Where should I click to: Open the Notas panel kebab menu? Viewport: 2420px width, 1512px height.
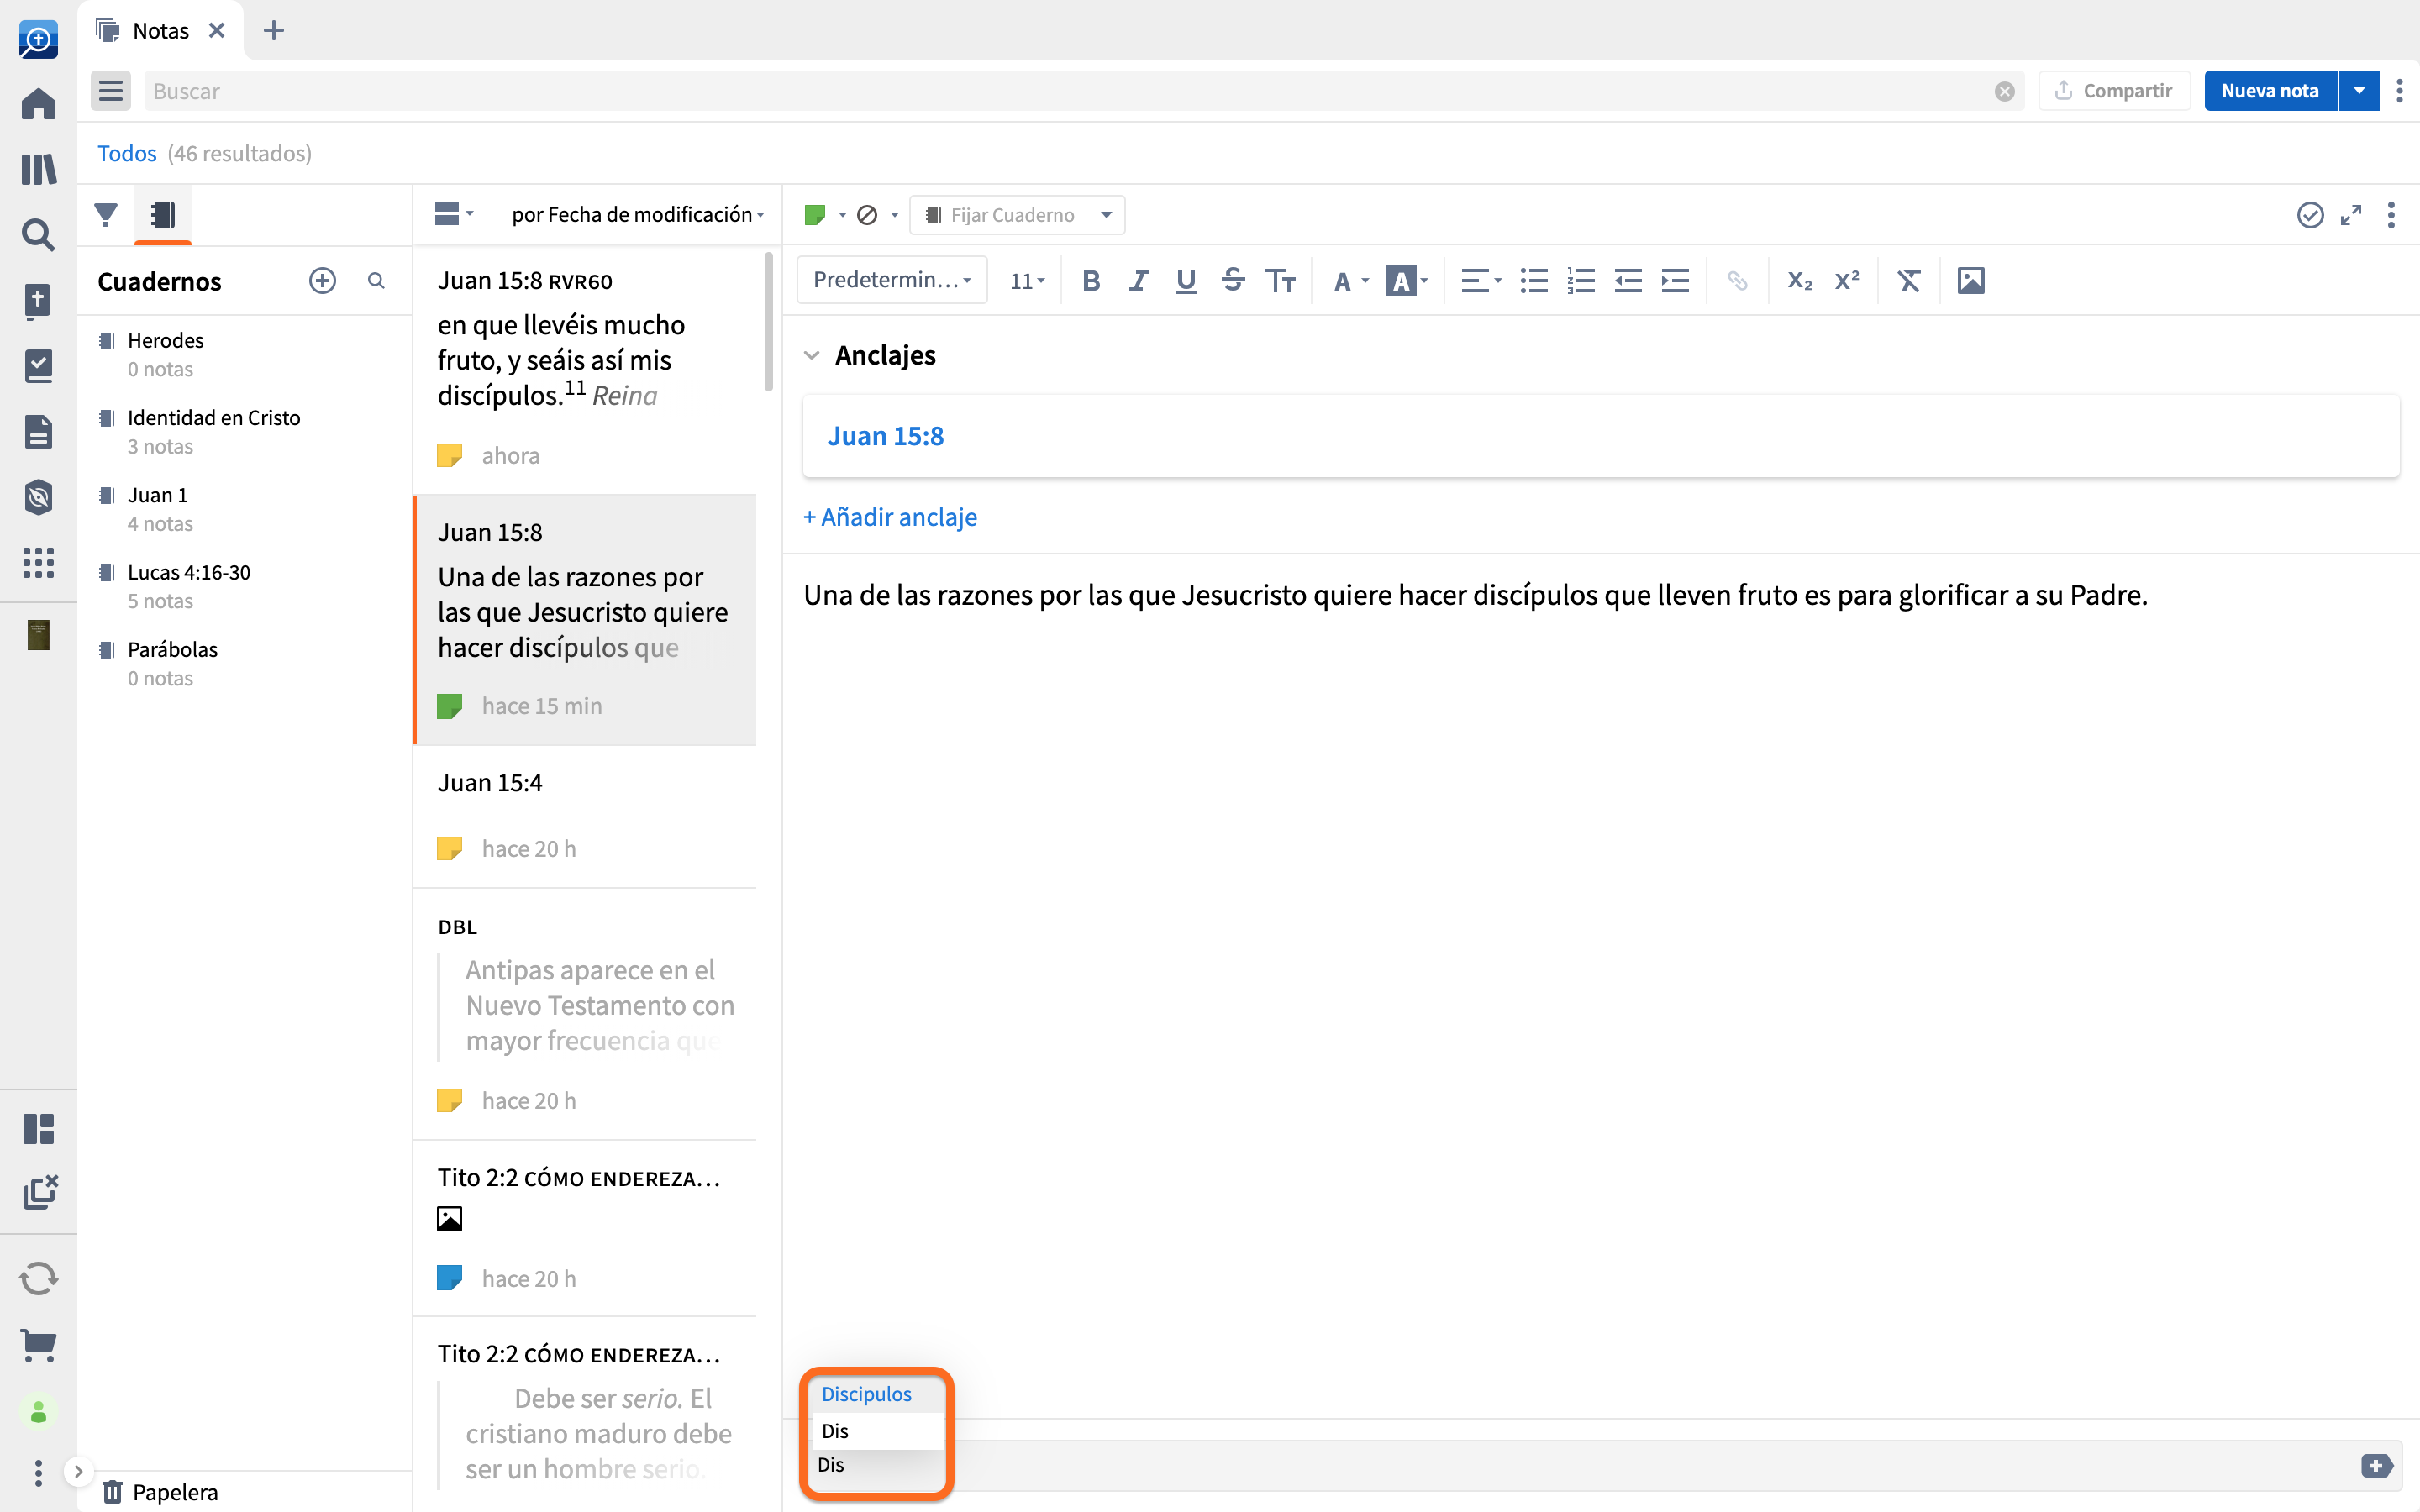[2399, 91]
